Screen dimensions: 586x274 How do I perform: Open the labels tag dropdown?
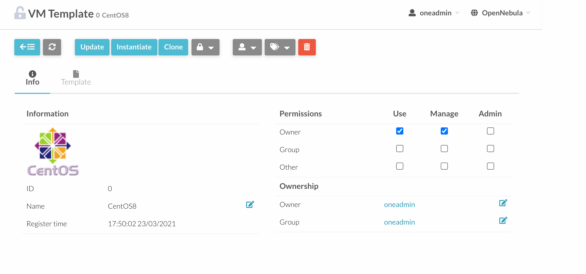280,47
